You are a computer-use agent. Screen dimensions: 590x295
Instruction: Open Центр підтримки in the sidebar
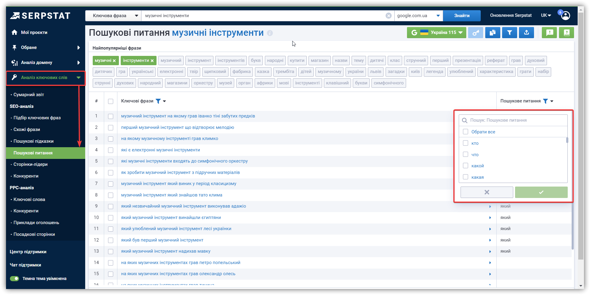(x=28, y=252)
